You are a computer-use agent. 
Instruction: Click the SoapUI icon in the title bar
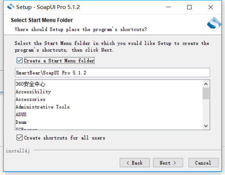coord(11,7)
